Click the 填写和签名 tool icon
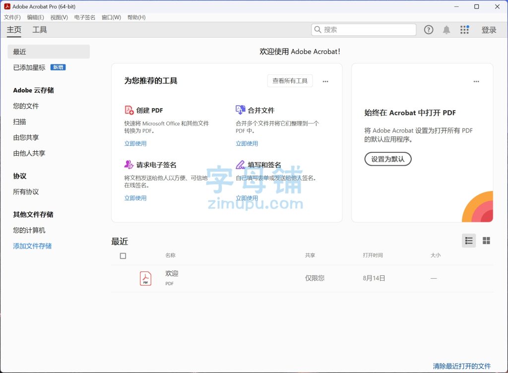 (241, 165)
